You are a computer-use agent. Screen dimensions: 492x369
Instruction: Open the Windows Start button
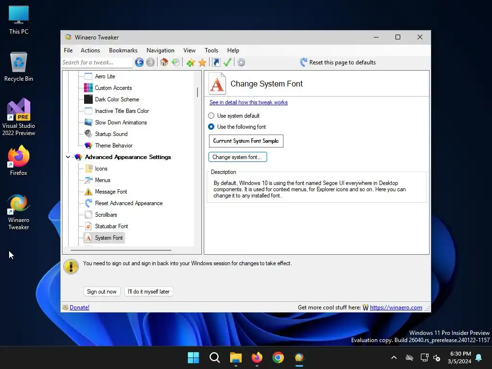[x=193, y=357]
